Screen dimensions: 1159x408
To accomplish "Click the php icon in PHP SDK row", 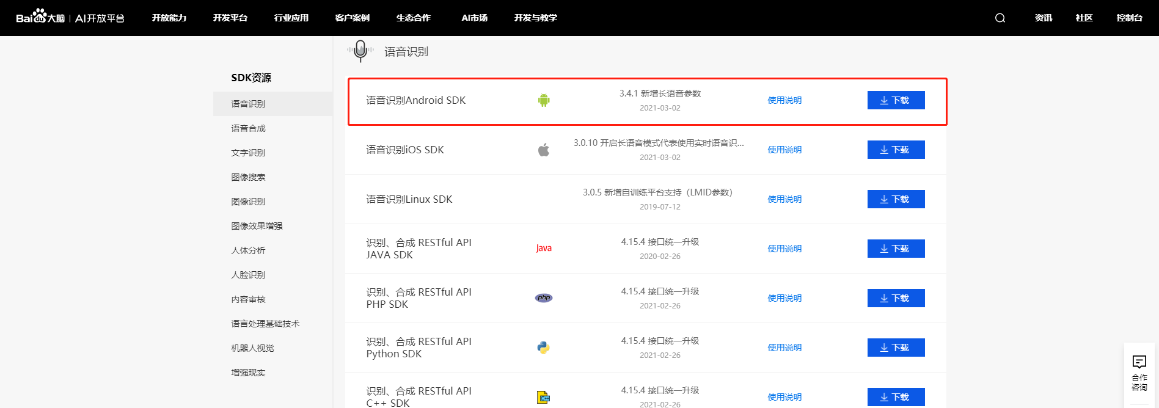I will click(544, 298).
